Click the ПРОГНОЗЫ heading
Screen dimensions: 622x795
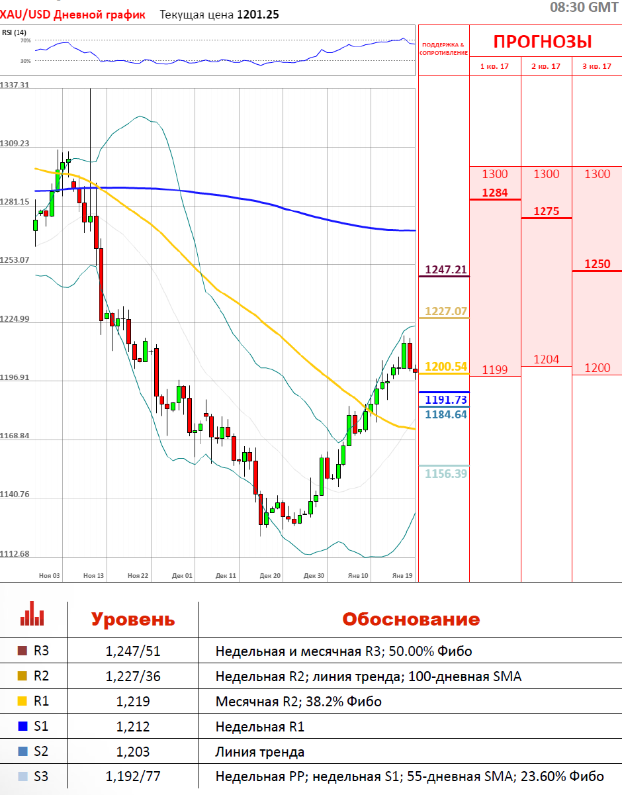pos(543,42)
